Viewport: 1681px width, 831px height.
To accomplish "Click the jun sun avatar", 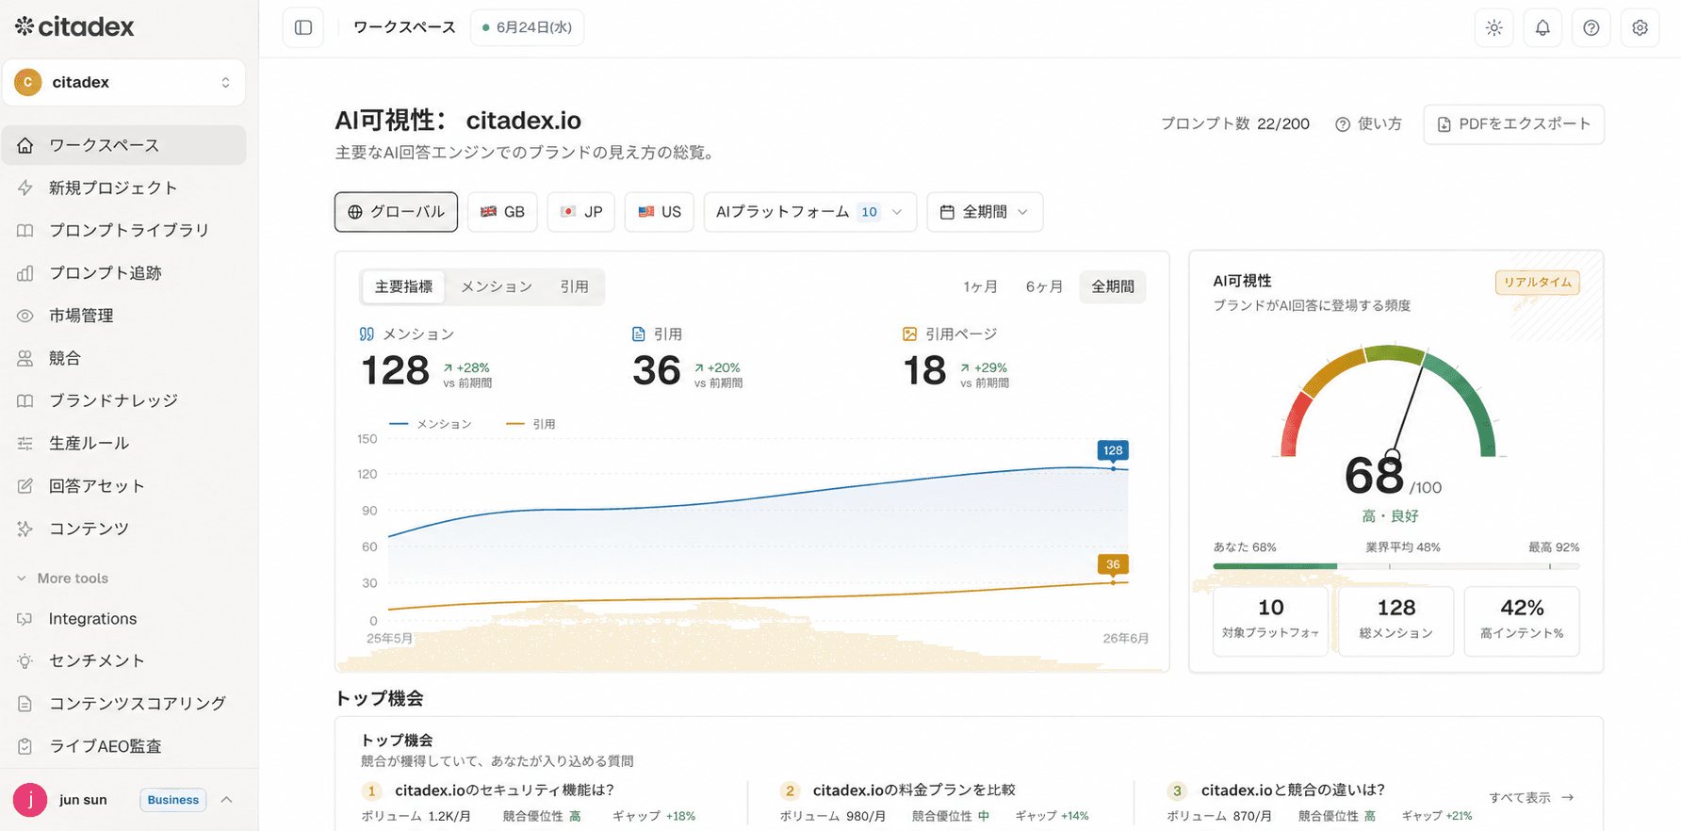I will 30,800.
